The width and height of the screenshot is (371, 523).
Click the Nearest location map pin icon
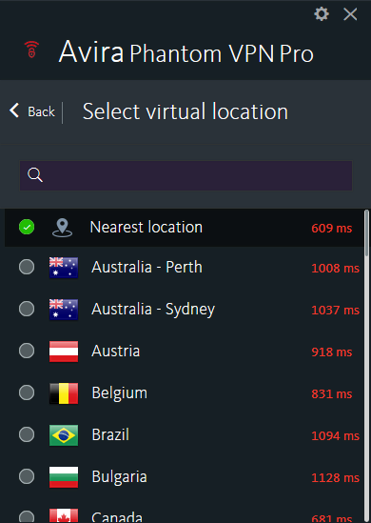62,228
